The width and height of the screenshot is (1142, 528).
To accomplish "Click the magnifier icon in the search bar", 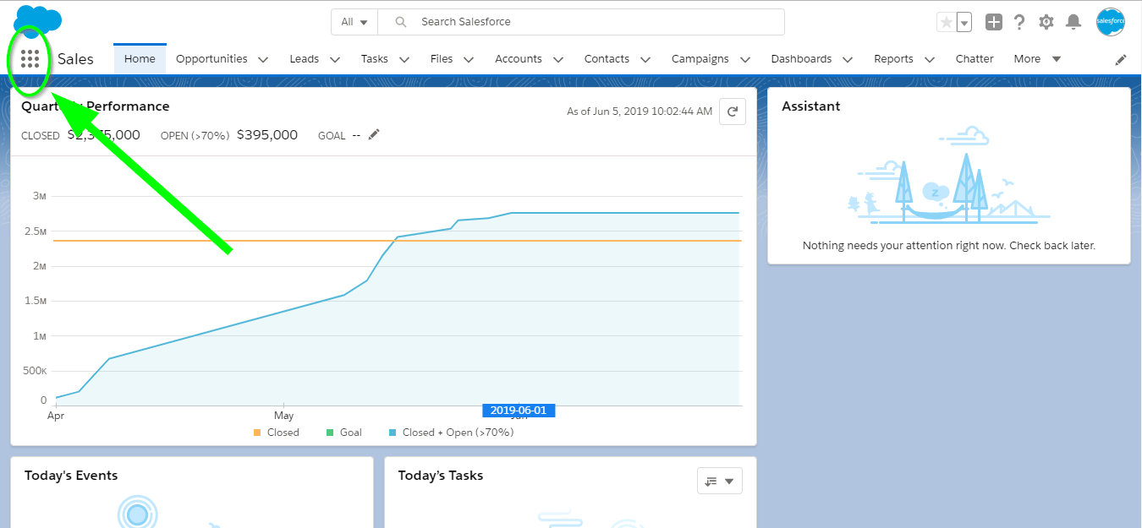I will click(401, 22).
